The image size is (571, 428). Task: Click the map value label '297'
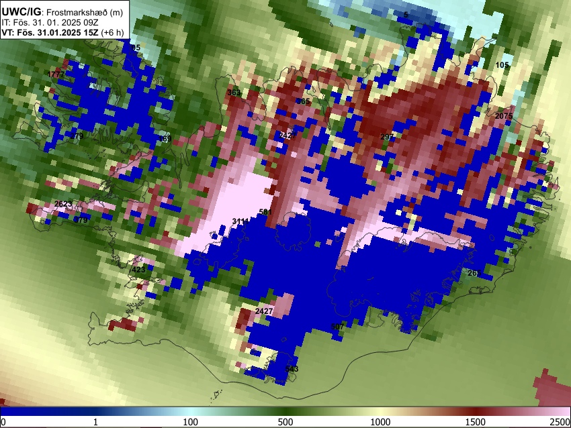click(387, 137)
